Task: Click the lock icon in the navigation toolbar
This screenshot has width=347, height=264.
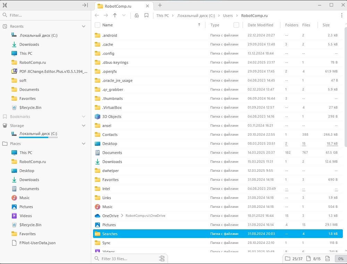Action: click(x=137, y=15)
